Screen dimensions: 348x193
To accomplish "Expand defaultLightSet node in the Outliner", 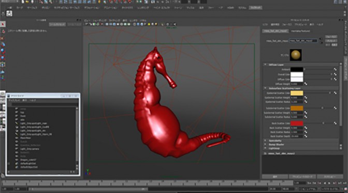I will pos(9,163).
